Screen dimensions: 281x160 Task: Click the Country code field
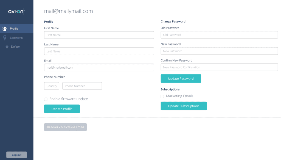pyautogui.click(x=52, y=86)
